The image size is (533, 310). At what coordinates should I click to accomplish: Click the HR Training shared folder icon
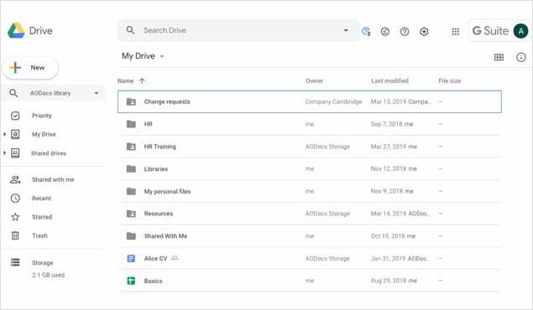tap(131, 146)
